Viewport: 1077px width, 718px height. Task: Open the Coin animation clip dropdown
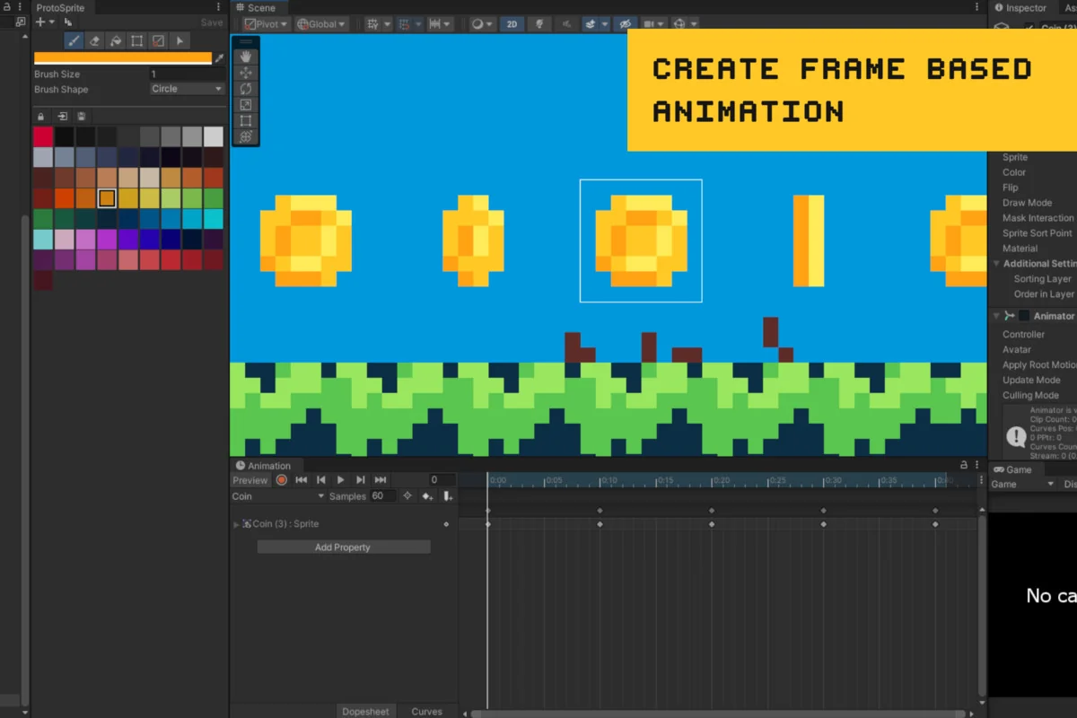[278, 496]
